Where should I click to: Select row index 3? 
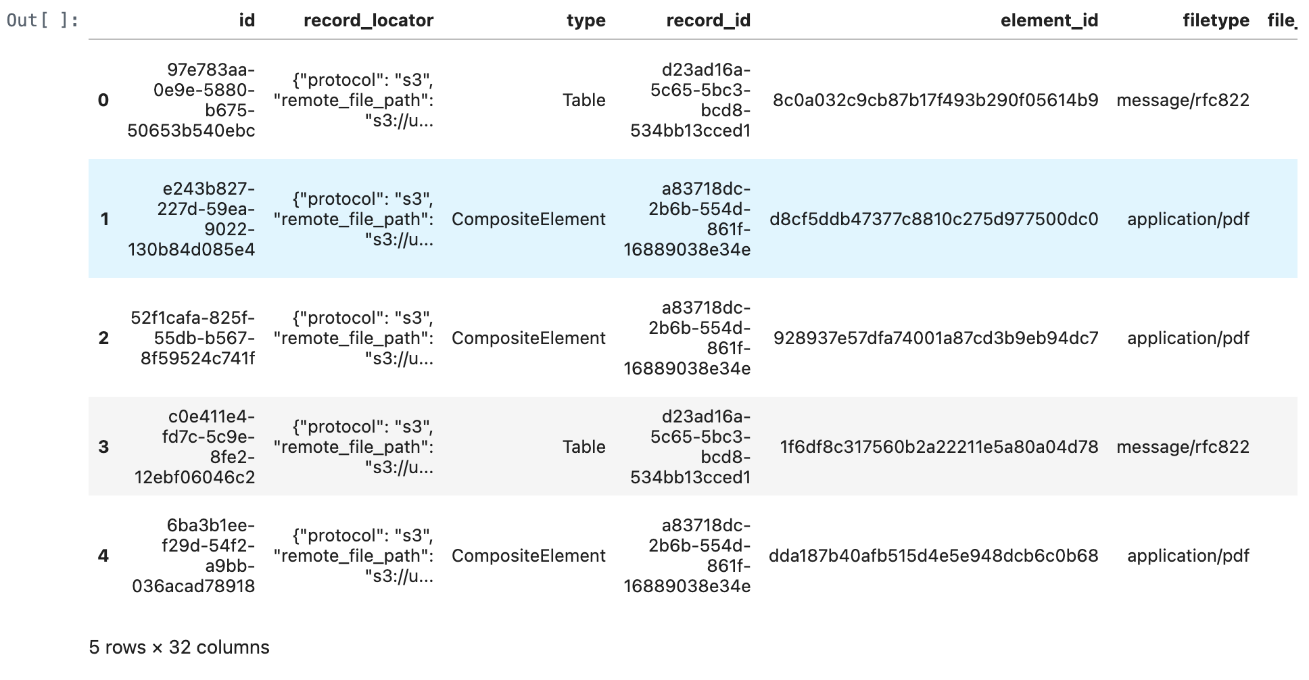[x=103, y=447]
